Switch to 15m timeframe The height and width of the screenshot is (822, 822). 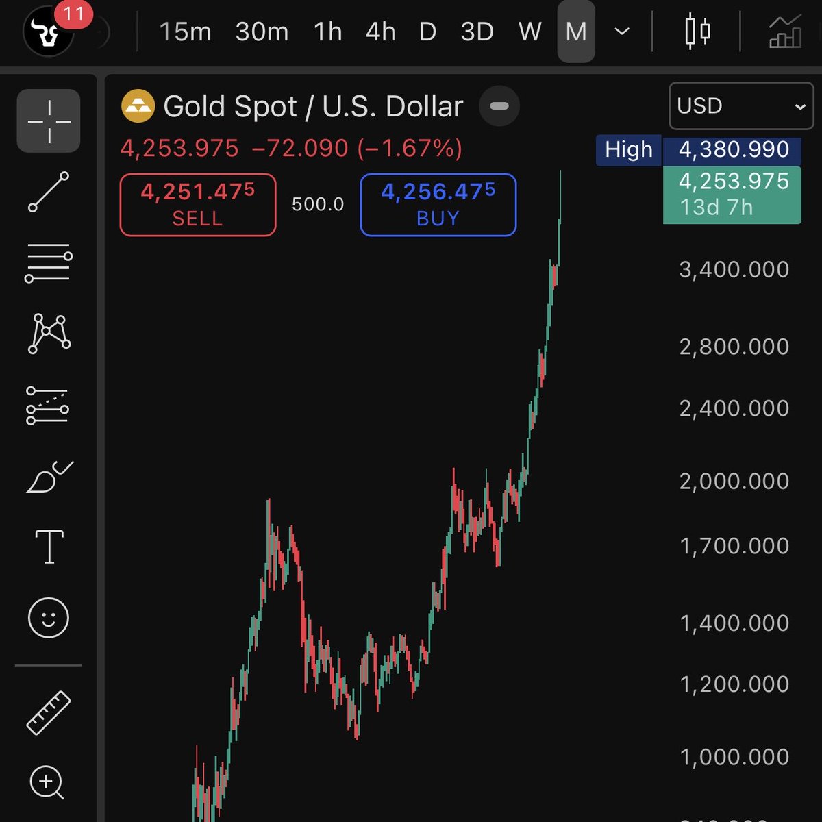click(x=185, y=32)
